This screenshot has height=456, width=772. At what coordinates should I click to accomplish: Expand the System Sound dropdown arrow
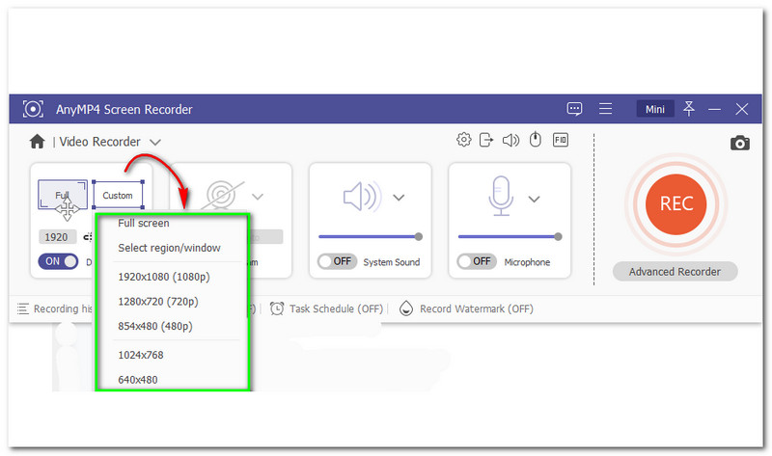[399, 198]
